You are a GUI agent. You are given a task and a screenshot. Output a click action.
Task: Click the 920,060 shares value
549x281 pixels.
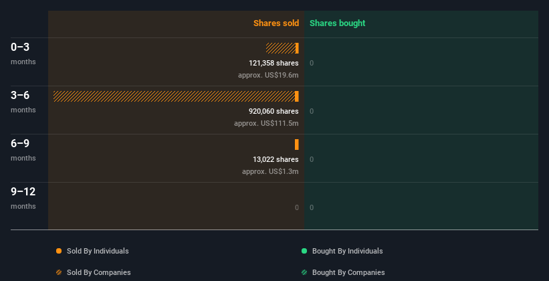click(273, 111)
